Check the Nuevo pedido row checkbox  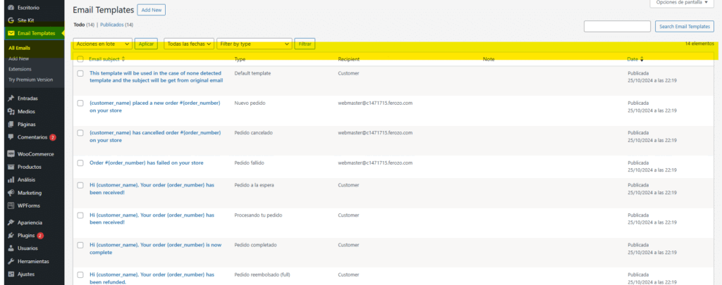coord(80,103)
